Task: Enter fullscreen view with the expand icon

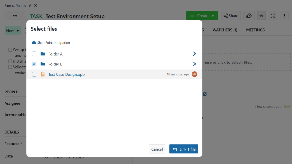Action: click(x=273, y=15)
